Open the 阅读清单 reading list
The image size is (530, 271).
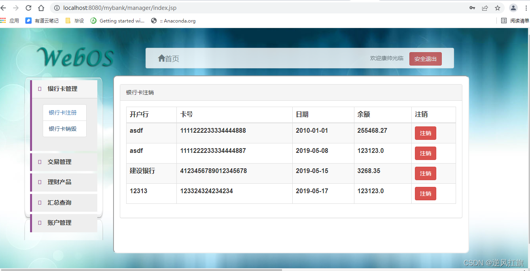point(513,21)
